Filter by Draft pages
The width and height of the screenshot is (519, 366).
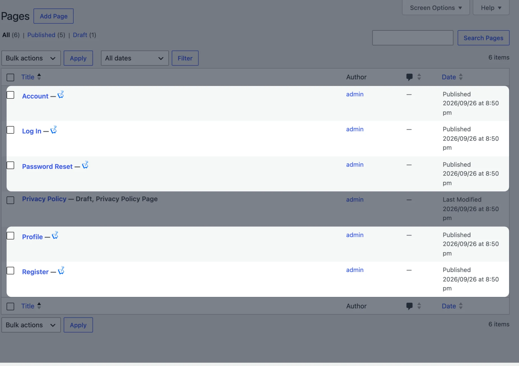click(x=80, y=35)
